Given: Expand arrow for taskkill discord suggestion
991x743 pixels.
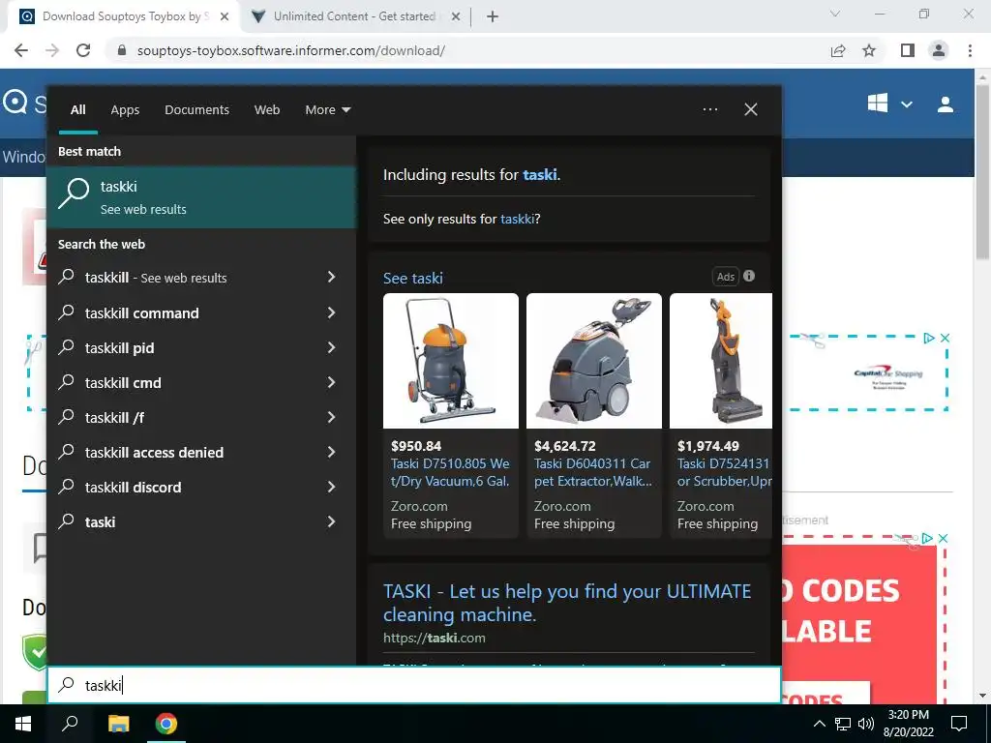Looking at the screenshot, I should point(331,487).
